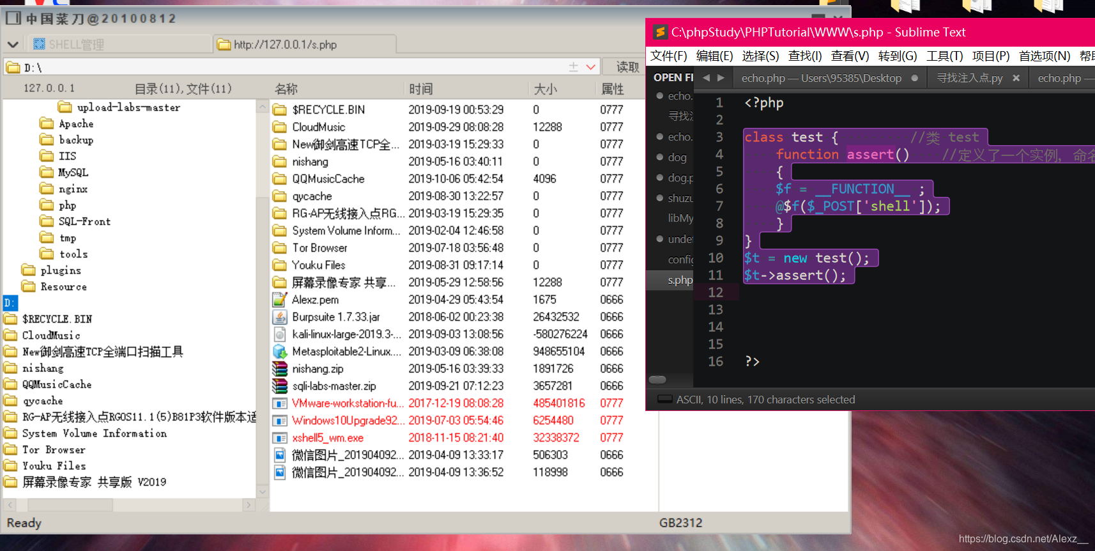Select the nishang.zip archive icon

coord(279,369)
